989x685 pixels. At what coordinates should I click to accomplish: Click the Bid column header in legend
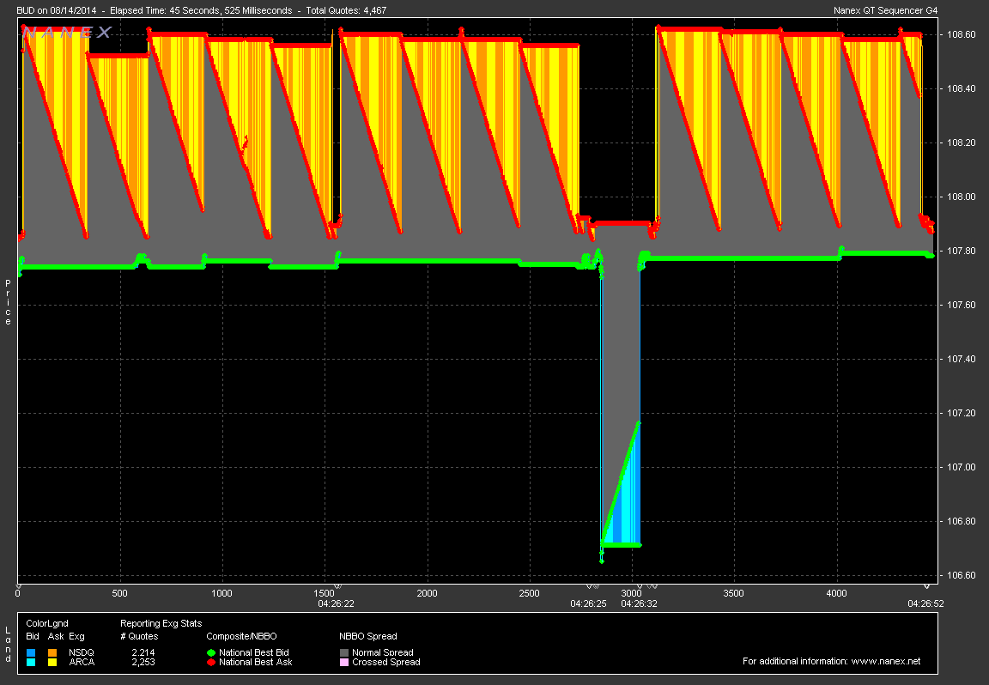(33, 636)
